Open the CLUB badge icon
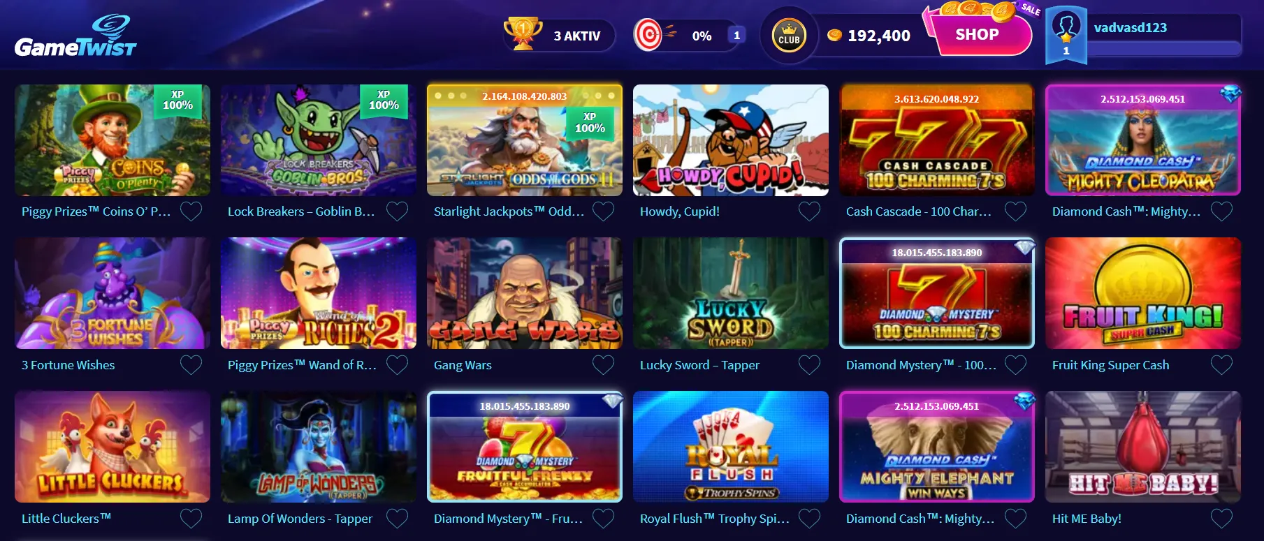Screen dimensions: 1264x541 pos(789,36)
